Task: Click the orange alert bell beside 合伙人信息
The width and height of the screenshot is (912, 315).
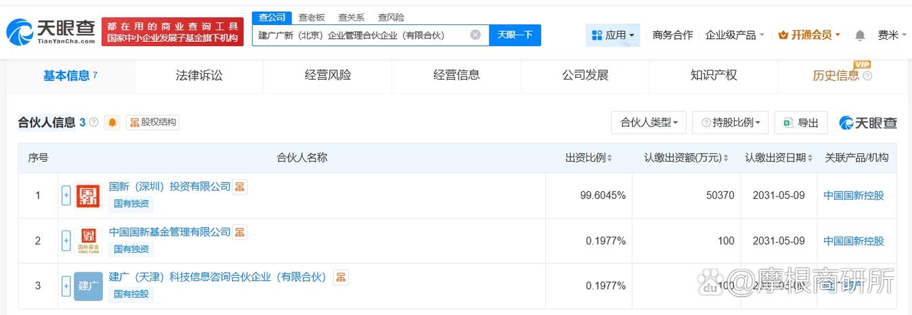Action: [112, 122]
